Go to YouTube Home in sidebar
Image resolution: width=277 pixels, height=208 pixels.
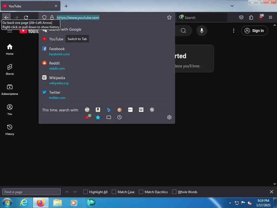pos(10,49)
